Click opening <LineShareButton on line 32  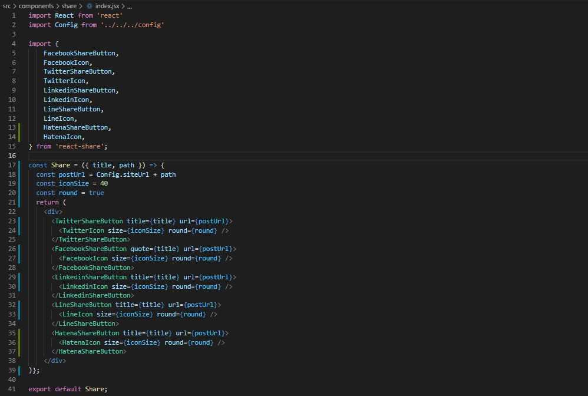pyautogui.click(x=81, y=304)
